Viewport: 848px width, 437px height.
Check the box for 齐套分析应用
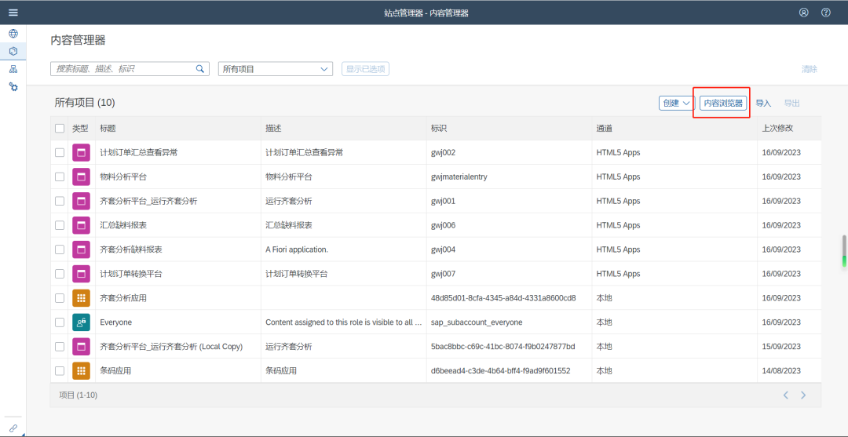point(60,297)
